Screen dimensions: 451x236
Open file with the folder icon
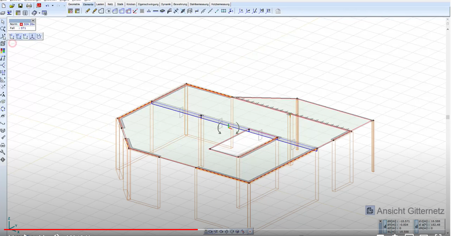point(12,6)
